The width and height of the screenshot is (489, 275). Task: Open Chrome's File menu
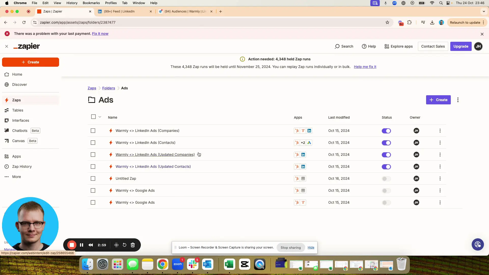coord(34,3)
